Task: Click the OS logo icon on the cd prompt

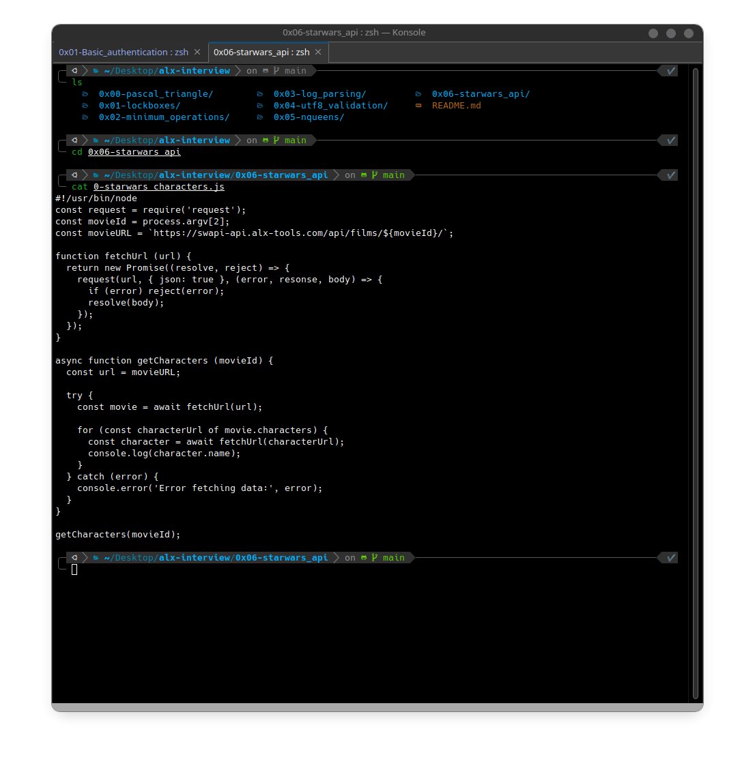Action: tap(74, 140)
